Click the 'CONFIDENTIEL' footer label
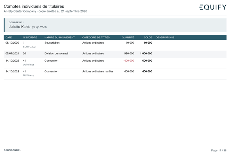This screenshot has width=233, height=159. click(x=12, y=150)
